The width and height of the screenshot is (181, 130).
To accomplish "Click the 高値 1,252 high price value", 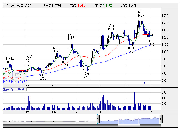I will [x=82, y=6].
